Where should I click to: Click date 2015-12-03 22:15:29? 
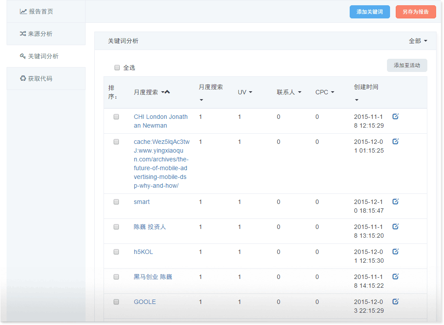369,306
